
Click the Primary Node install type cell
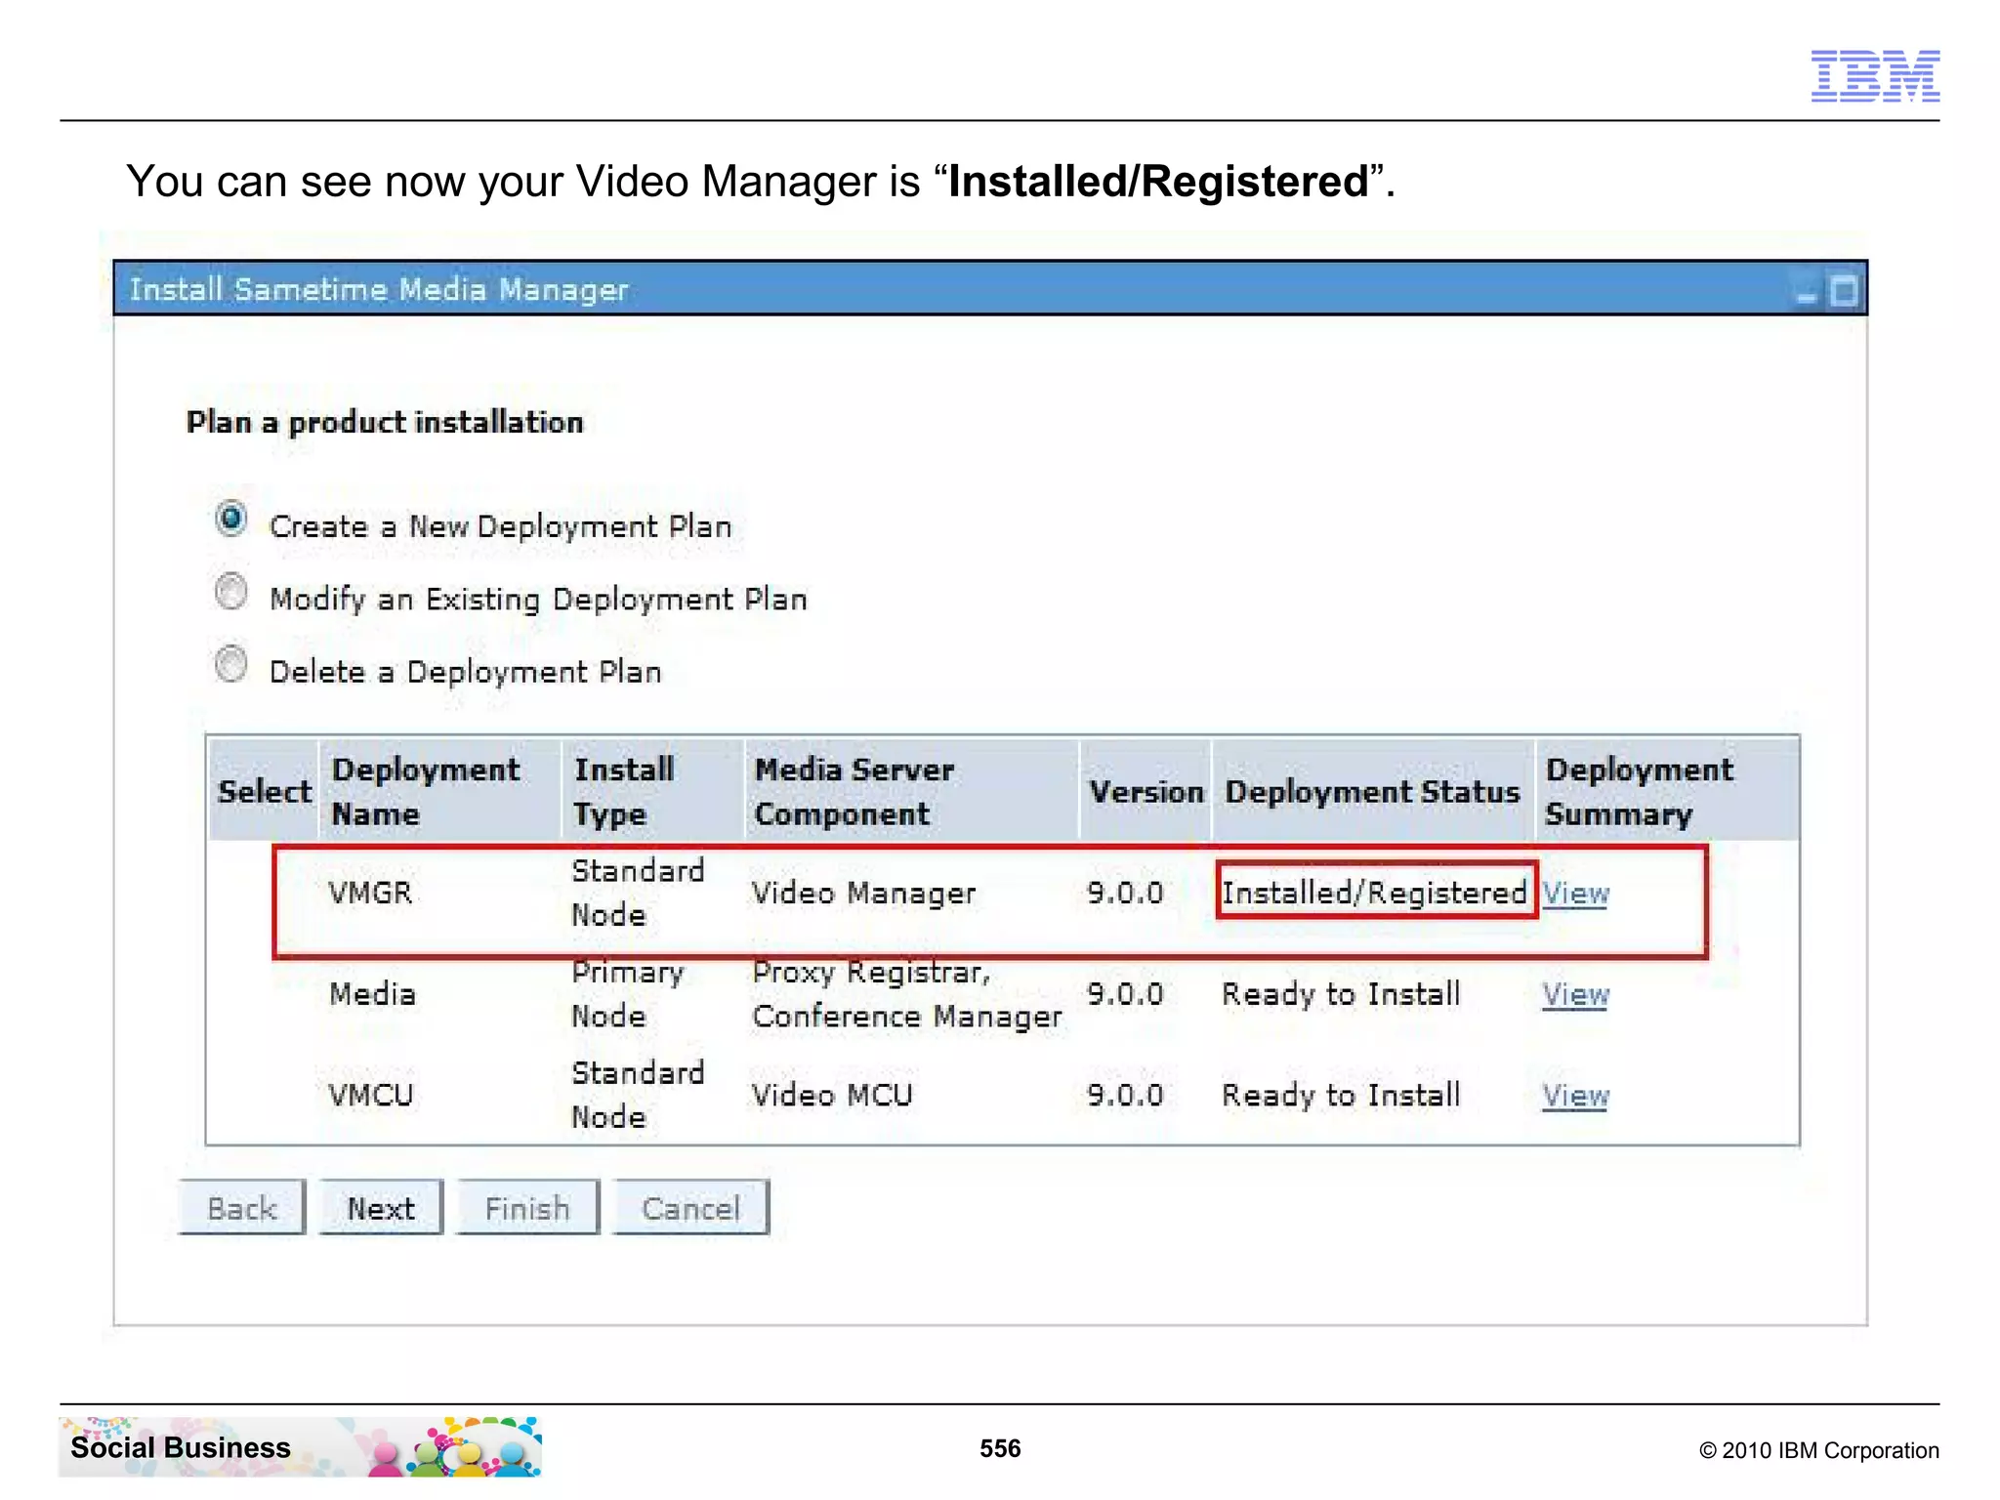point(628,994)
